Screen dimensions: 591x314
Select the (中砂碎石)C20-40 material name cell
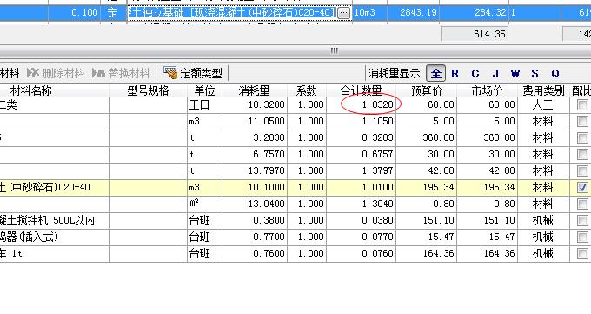54,187
